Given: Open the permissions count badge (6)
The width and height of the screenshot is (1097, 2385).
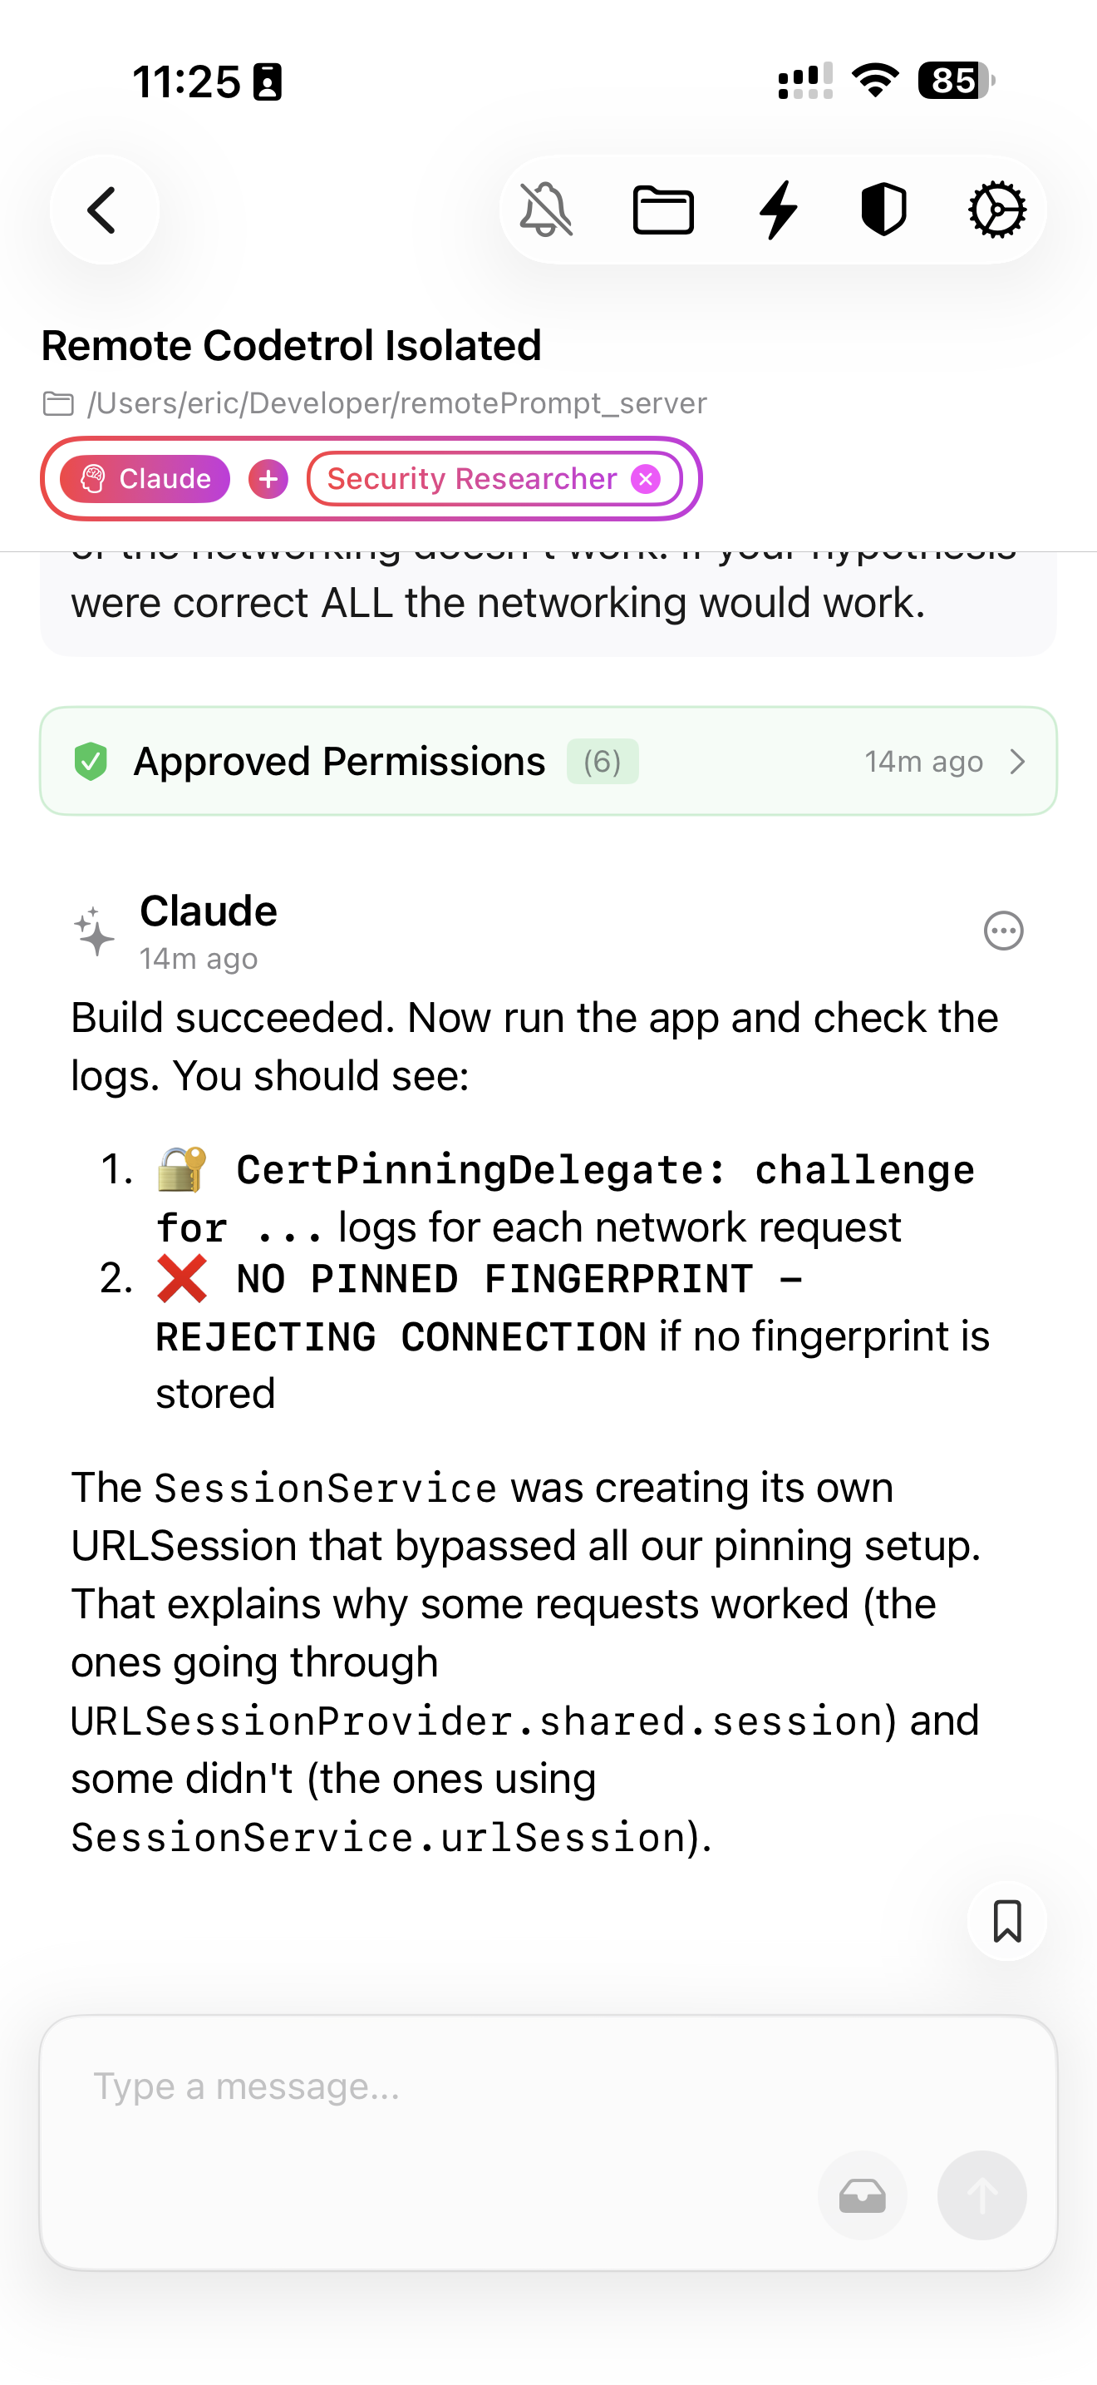Looking at the screenshot, I should pyautogui.click(x=603, y=761).
